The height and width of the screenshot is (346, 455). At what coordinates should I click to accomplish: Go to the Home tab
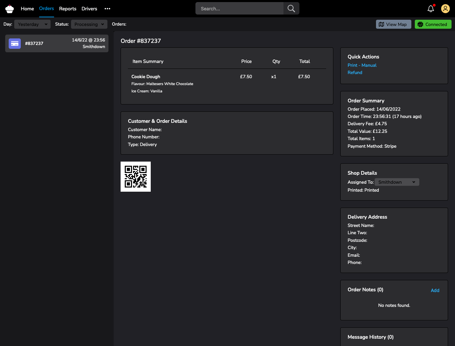pos(27,9)
